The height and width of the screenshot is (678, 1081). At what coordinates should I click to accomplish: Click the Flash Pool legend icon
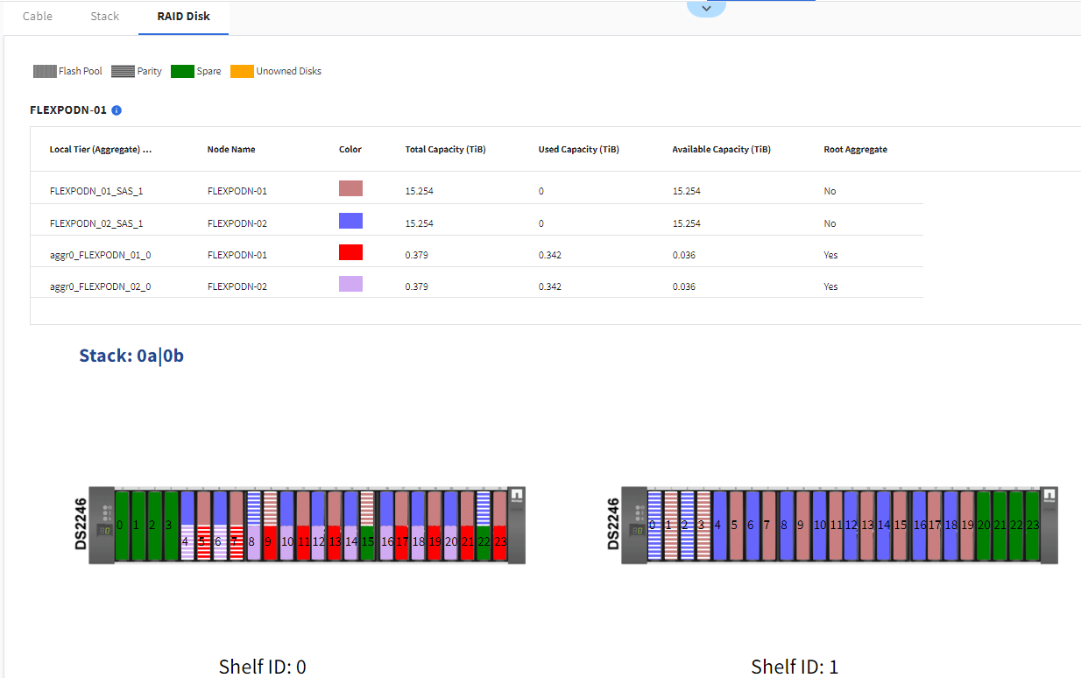[45, 71]
